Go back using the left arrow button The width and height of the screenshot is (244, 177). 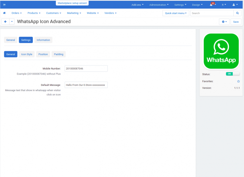pyautogui.click(x=5, y=22)
